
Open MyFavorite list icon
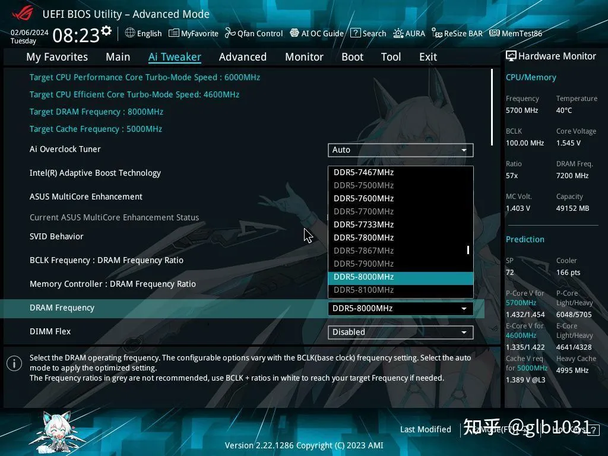[x=174, y=33]
